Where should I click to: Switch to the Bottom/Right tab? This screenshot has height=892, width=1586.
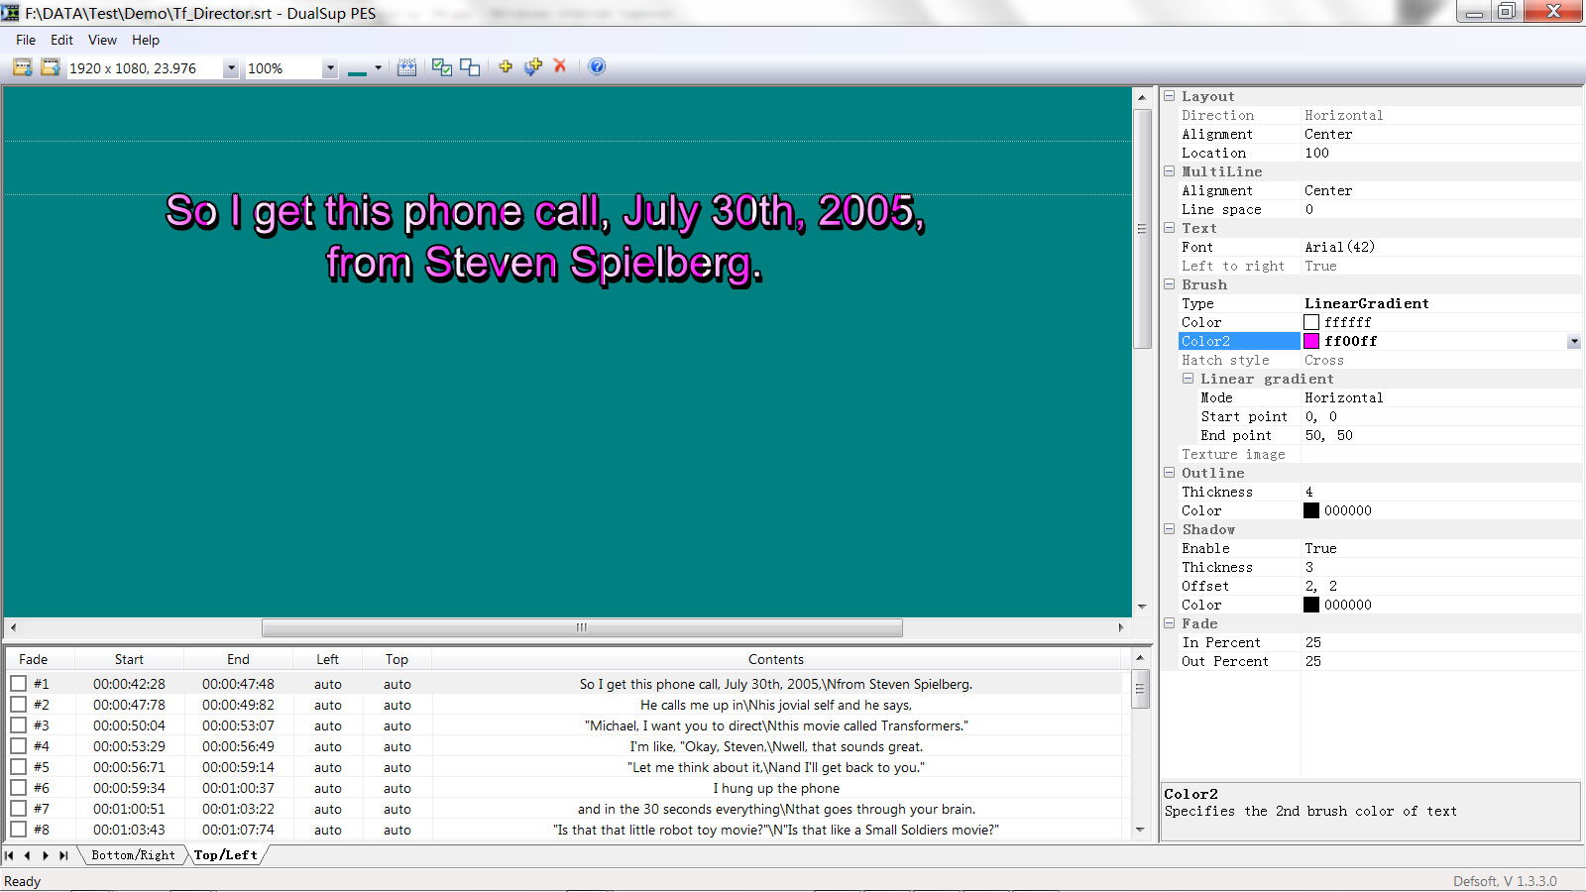coord(133,855)
